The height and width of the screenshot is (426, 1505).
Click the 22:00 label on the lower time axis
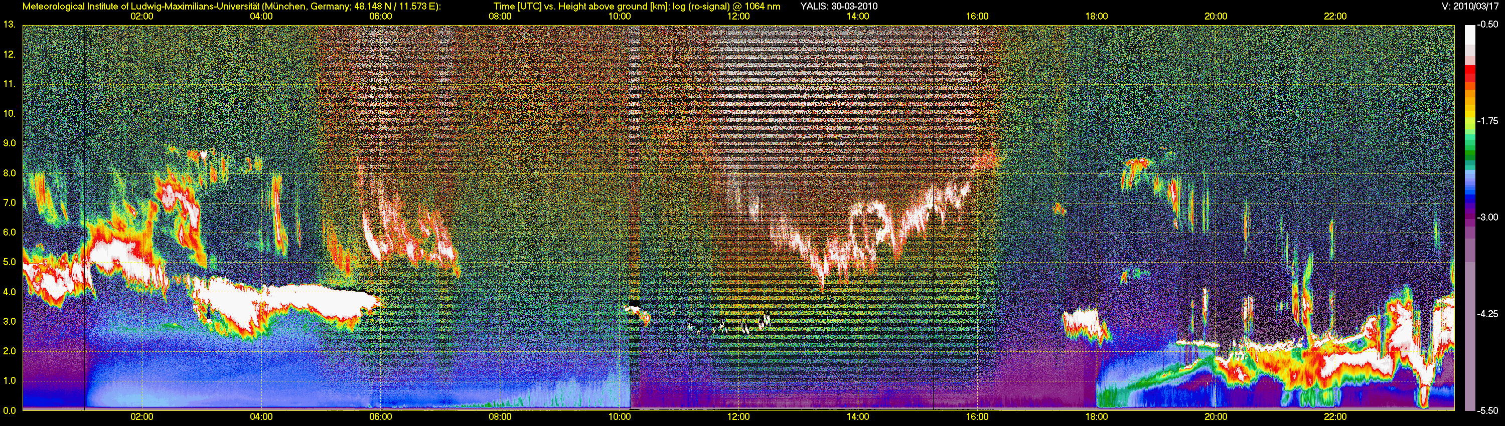[x=1335, y=416]
